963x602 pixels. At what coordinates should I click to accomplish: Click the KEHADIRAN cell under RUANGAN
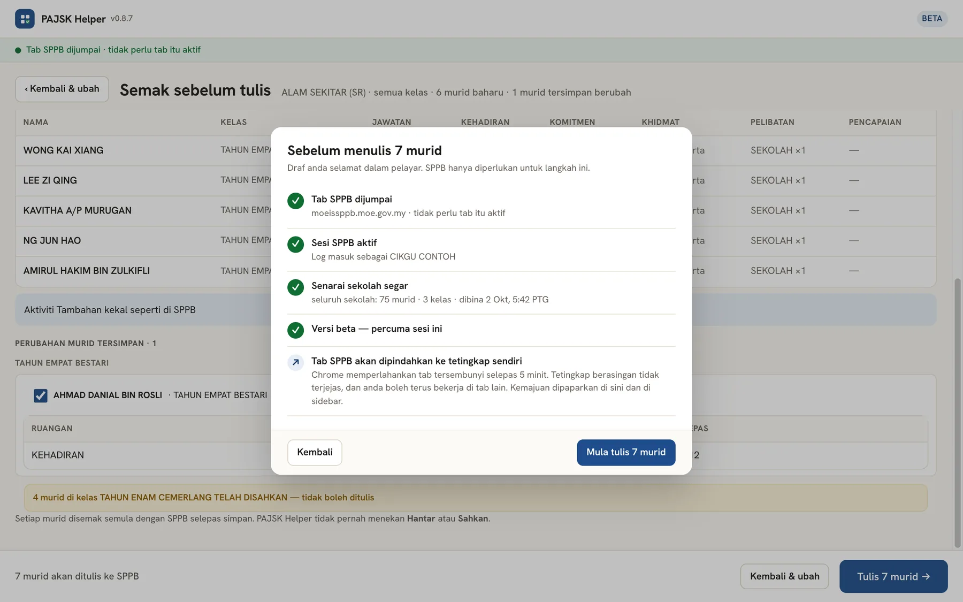(x=58, y=455)
